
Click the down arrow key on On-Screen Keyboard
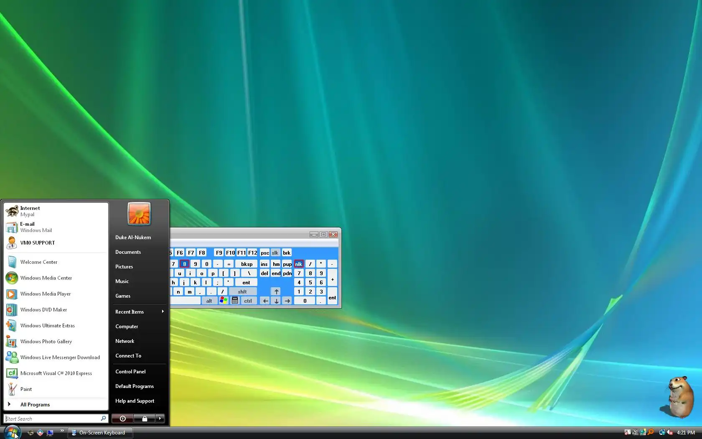[276, 301]
